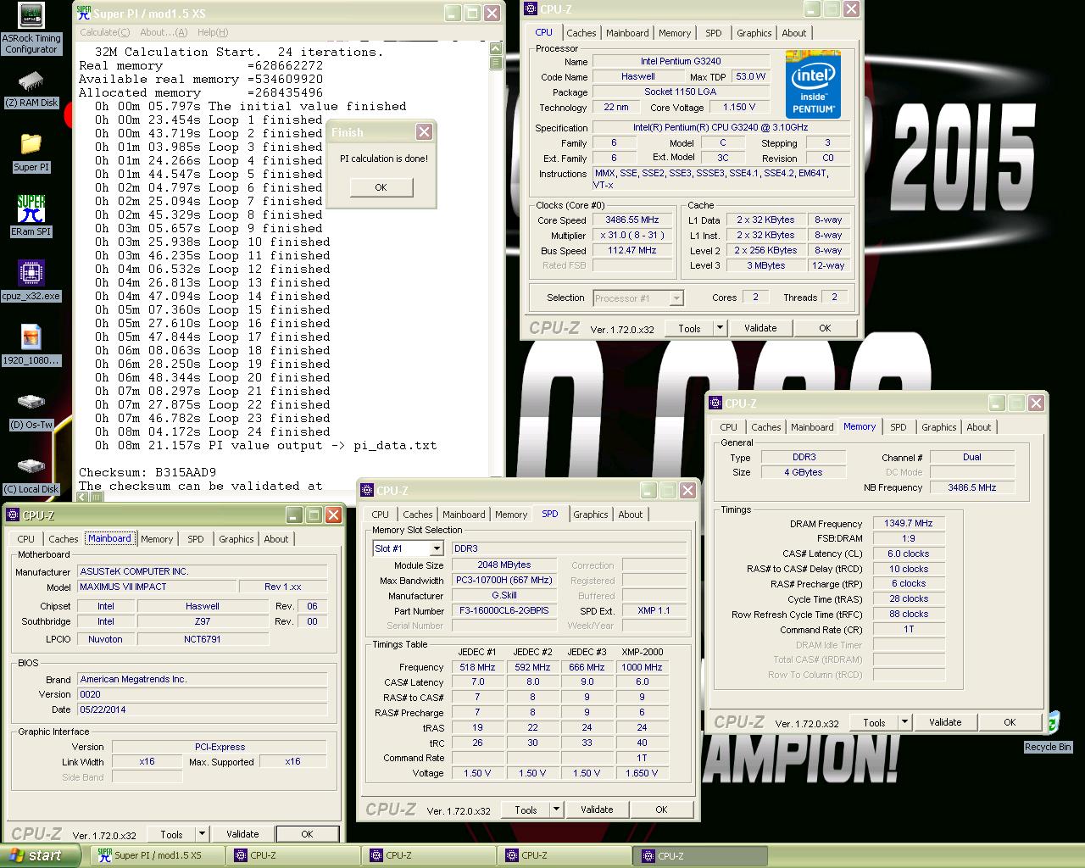Click Tools button in the SPD window

pyautogui.click(x=526, y=810)
